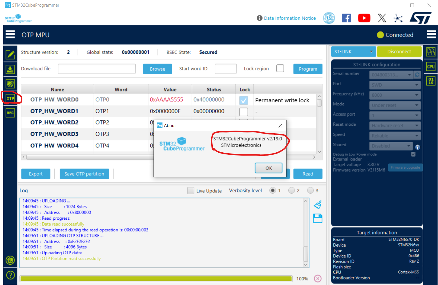Open the External Loader EL icon
This screenshot has height=285, width=438.
pyautogui.click(x=10, y=260)
